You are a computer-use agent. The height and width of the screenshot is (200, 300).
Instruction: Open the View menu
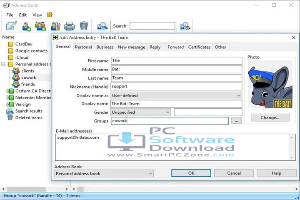pyautogui.click(x=37, y=15)
